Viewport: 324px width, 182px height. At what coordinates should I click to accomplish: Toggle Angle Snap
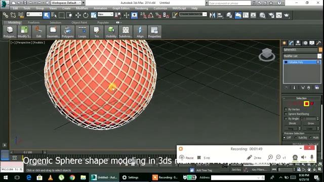pyautogui.click(x=151, y=15)
